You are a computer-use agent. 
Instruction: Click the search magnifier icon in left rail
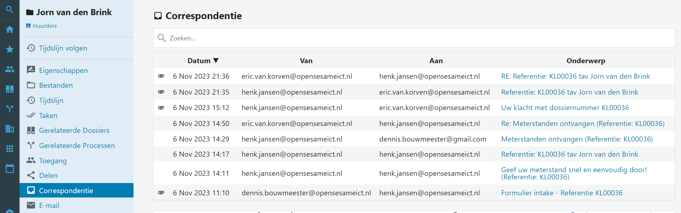tap(10, 9)
